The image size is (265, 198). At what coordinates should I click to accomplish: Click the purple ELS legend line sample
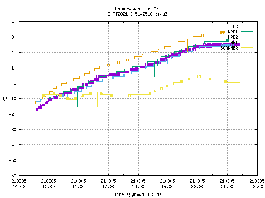(x=246, y=26)
